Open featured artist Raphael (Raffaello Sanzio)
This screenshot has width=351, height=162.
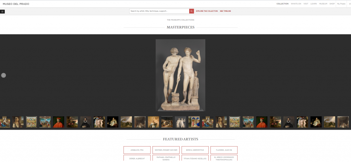pyautogui.click(x=166, y=158)
